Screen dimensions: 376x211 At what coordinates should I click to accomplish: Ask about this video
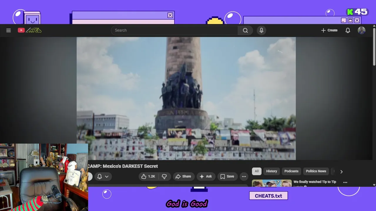(x=206, y=176)
